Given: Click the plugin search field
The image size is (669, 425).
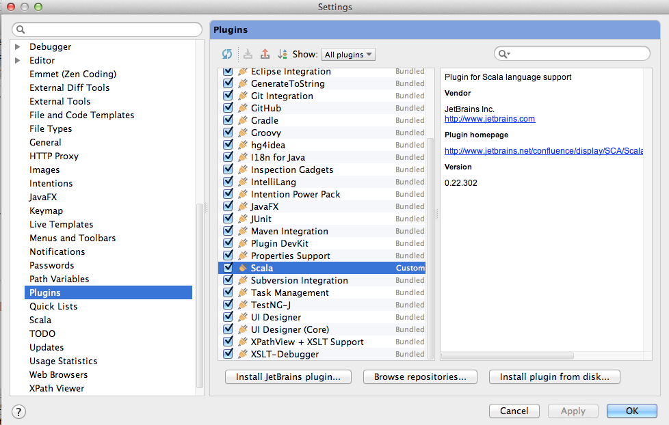Looking at the screenshot, I should pyautogui.click(x=571, y=53).
